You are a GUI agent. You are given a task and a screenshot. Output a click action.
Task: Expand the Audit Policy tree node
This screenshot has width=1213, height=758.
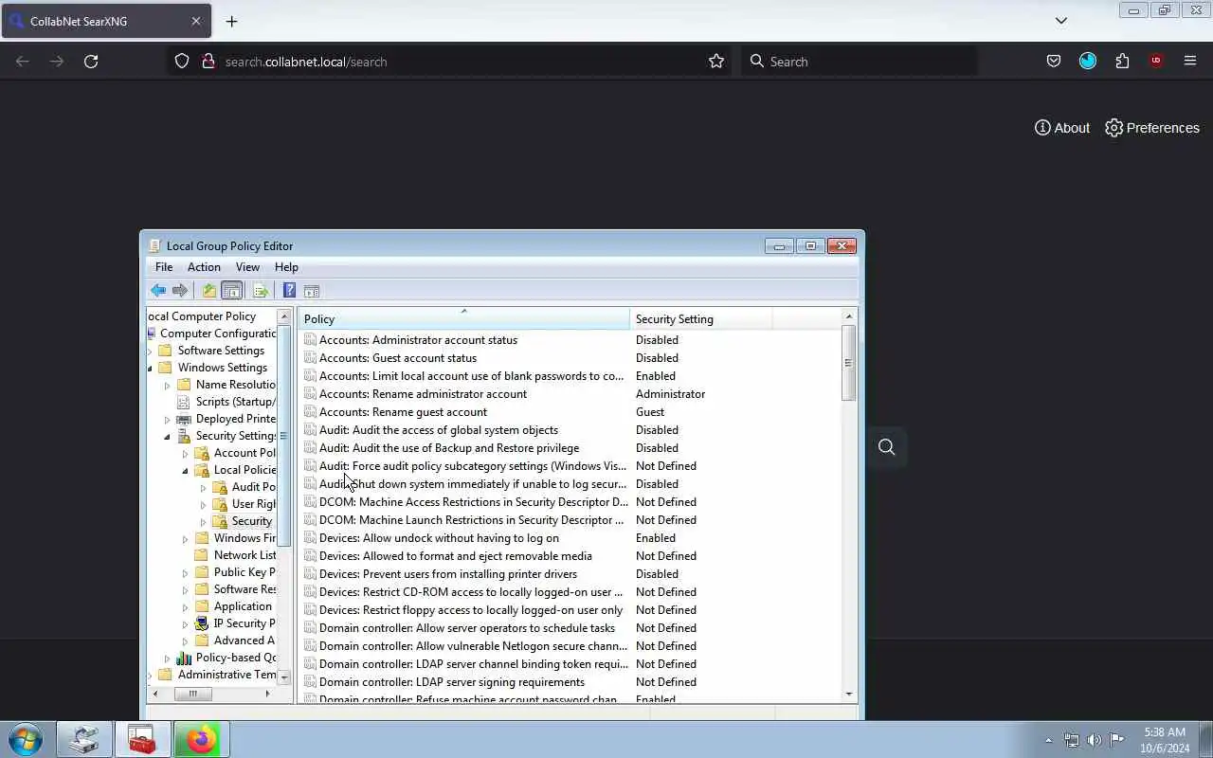[204, 487]
